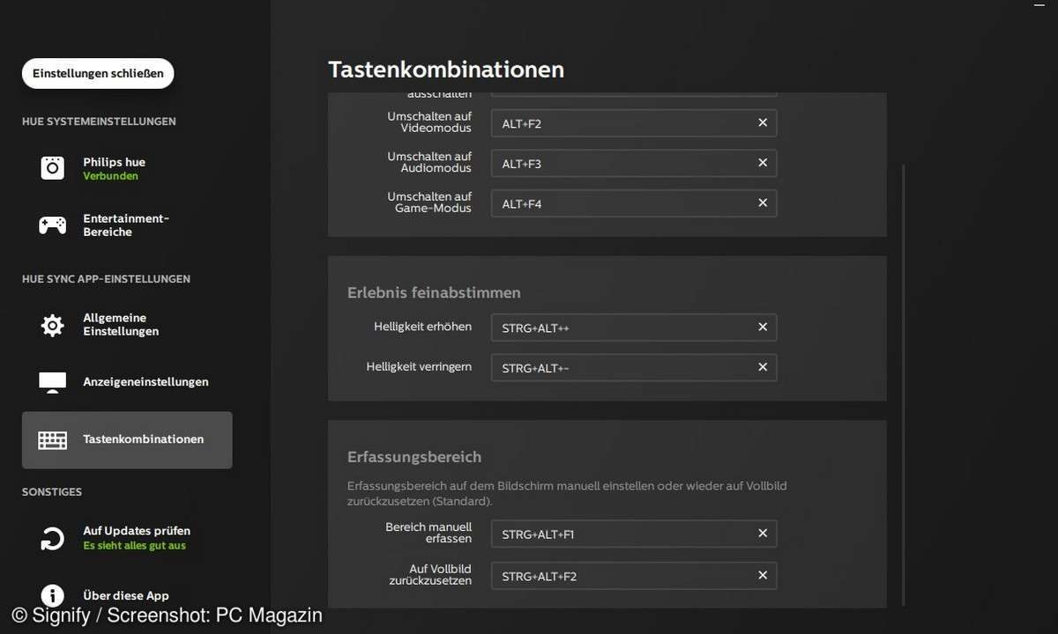Click the HUE SYSTEMEINSTELLUNGEN section header
This screenshot has height=634, width=1058.
point(99,122)
